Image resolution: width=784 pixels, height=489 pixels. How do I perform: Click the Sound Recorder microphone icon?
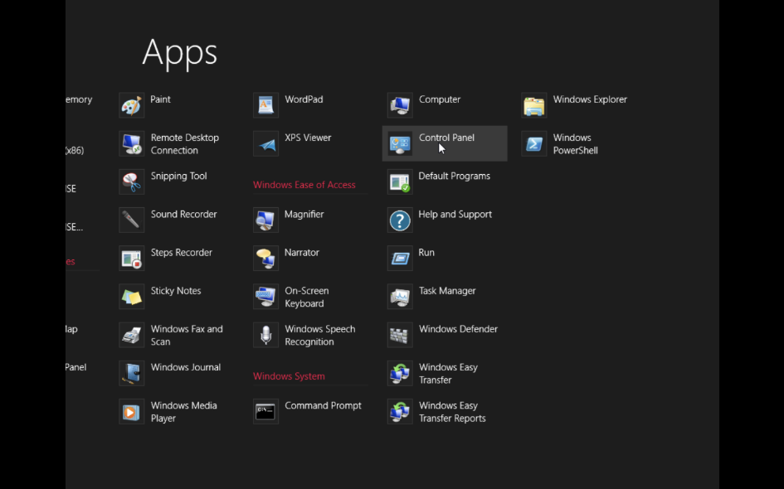click(132, 220)
